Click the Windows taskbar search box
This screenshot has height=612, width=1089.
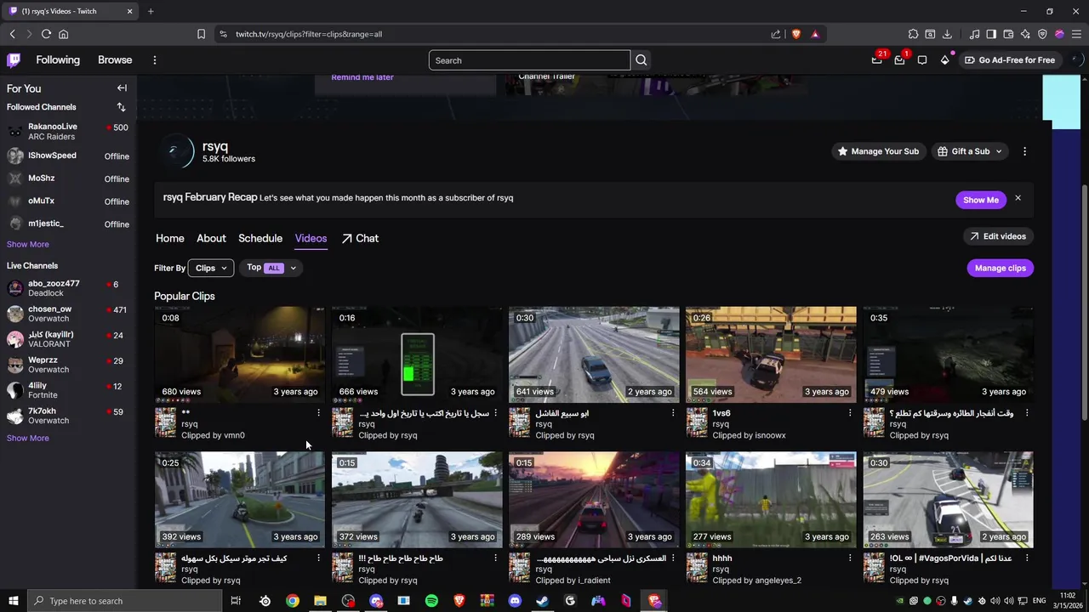126,601
